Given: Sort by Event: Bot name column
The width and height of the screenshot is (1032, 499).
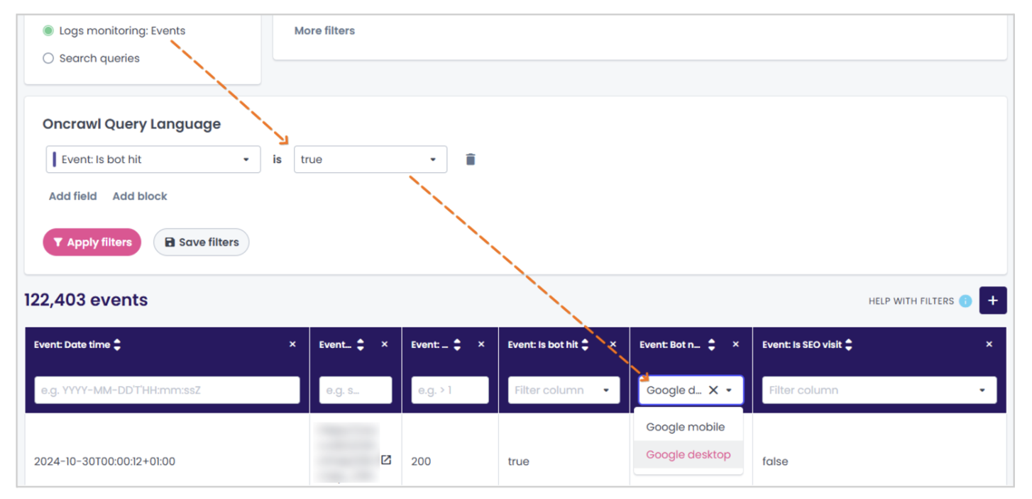Looking at the screenshot, I should coord(712,344).
